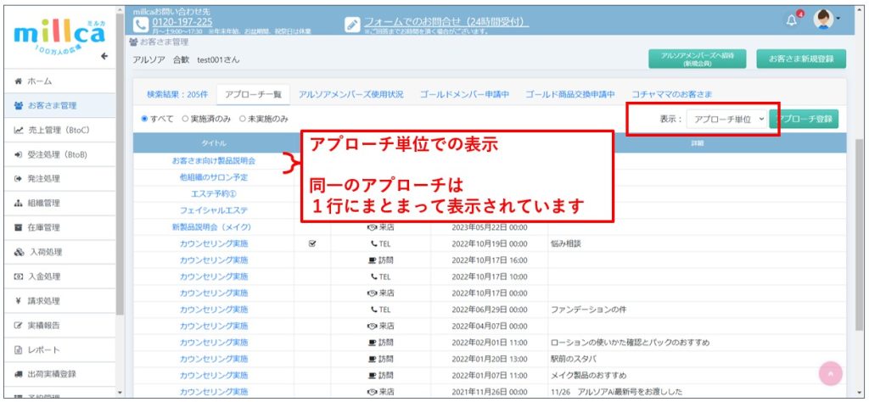
Task: Open the notification bell icon
Action: pyautogui.click(x=793, y=20)
